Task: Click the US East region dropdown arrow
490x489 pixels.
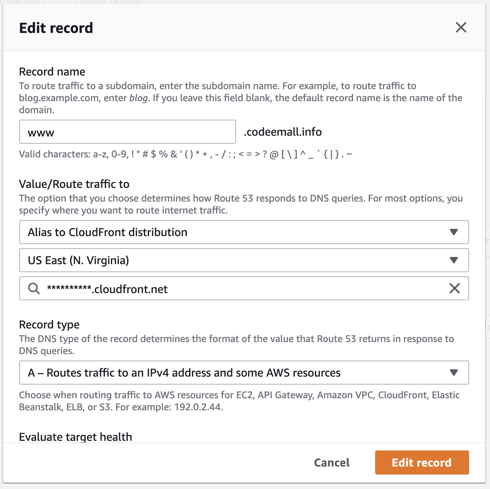Action: point(454,260)
